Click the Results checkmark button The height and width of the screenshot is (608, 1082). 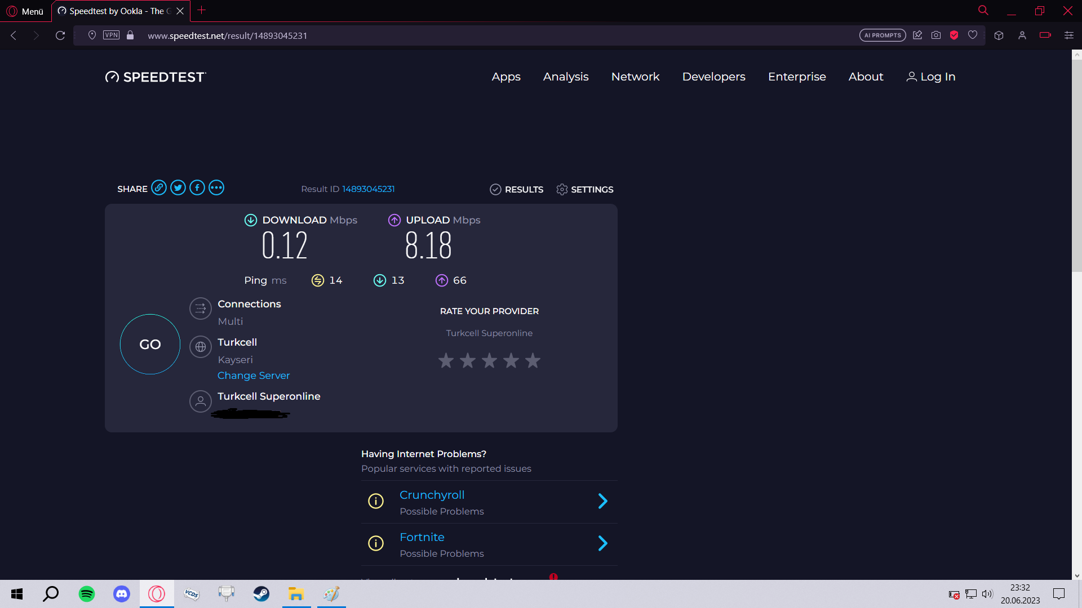[516, 190]
